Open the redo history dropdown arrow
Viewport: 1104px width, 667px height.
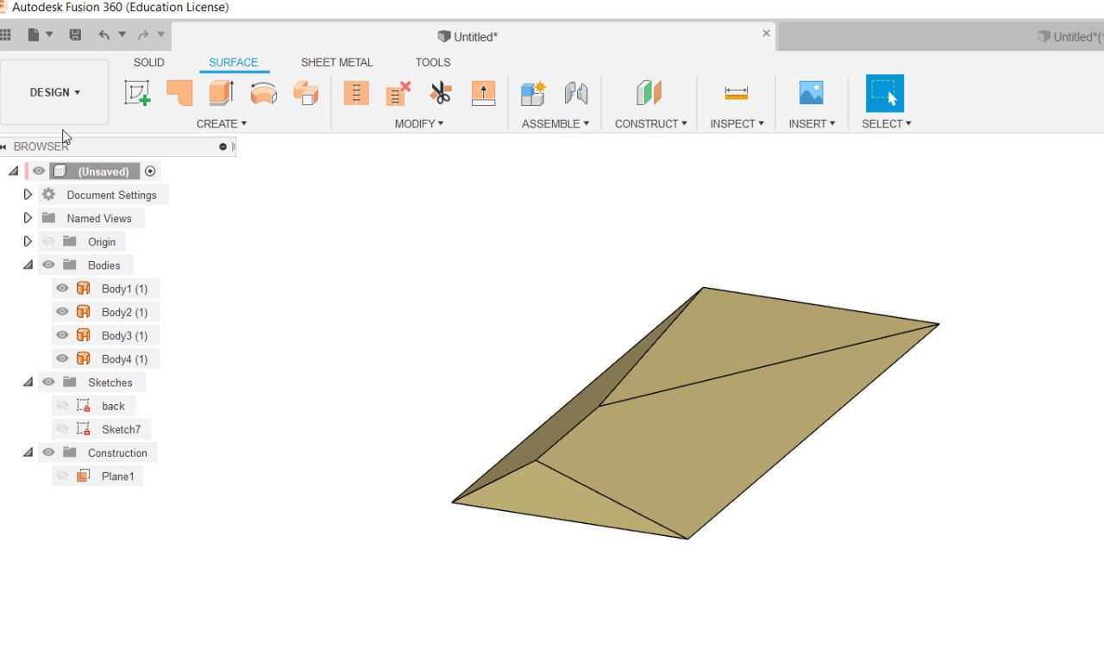(161, 35)
